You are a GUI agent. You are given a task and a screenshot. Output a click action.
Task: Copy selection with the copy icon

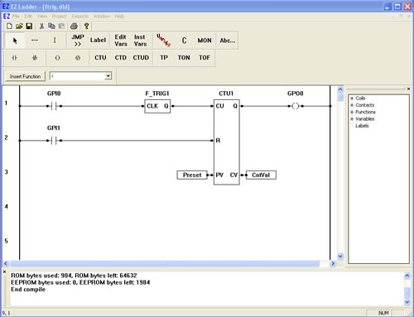point(51,26)
